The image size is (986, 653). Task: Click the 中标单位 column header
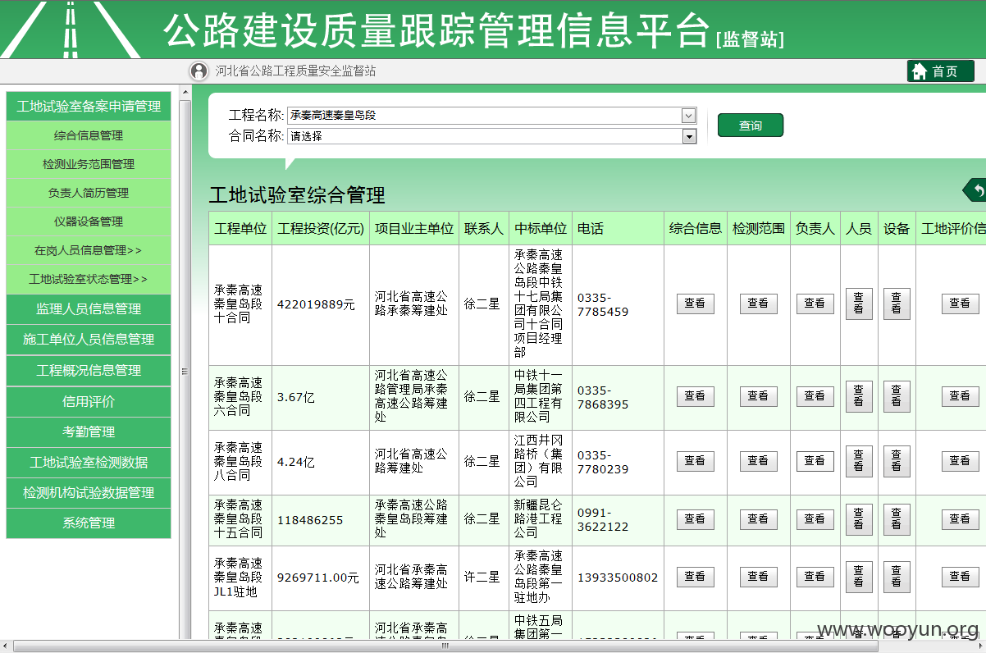541,229
